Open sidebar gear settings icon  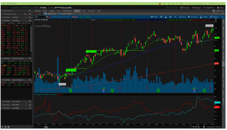[x=9, y=127]
